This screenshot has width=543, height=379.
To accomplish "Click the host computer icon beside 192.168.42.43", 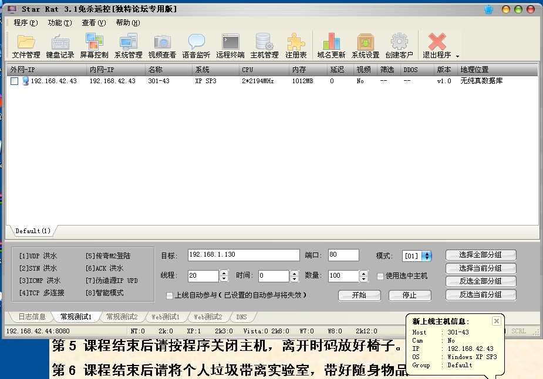I will (25, 81).
